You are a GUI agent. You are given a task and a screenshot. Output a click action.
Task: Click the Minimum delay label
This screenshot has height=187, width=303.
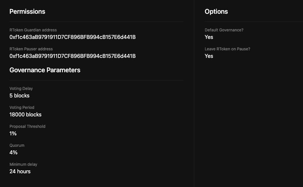(x=23, y=164)
